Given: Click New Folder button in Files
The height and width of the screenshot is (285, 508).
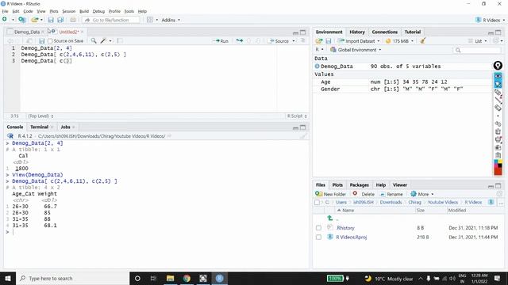Looking at the screenshot, I should 331,194.
